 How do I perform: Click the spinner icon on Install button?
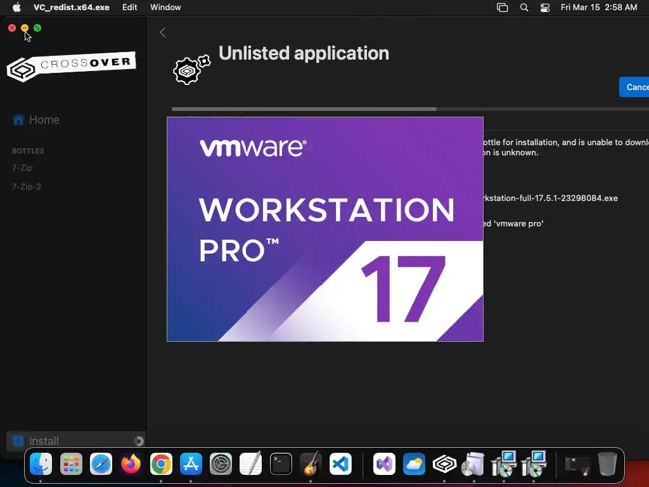tap(139, 441)
